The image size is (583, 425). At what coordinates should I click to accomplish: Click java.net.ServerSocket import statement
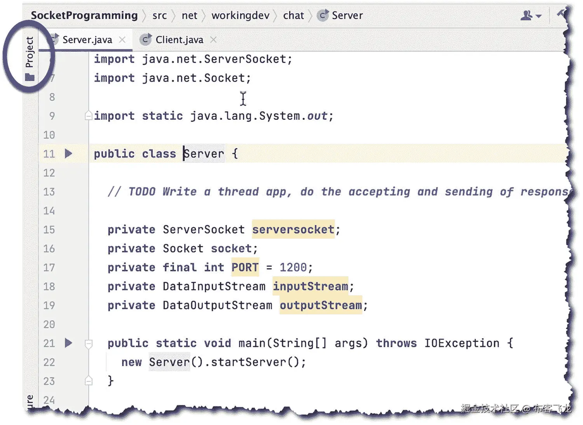click(193, 59)
